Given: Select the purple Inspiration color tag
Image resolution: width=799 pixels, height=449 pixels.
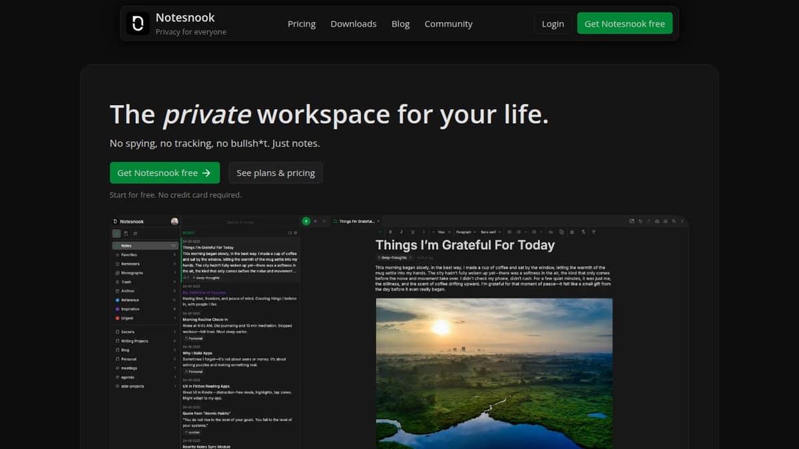Looking at the screenshot, I should [x=145, y=309].
